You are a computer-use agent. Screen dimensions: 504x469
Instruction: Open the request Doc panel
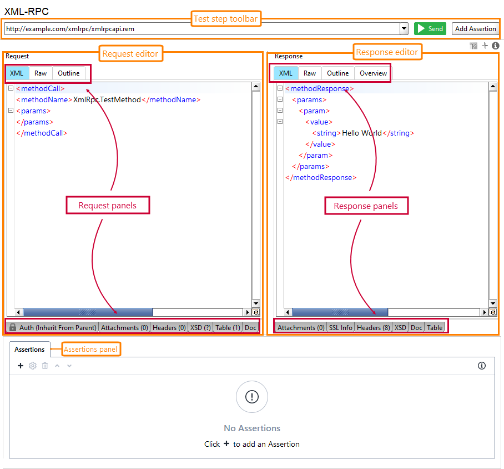click(250, 327)
